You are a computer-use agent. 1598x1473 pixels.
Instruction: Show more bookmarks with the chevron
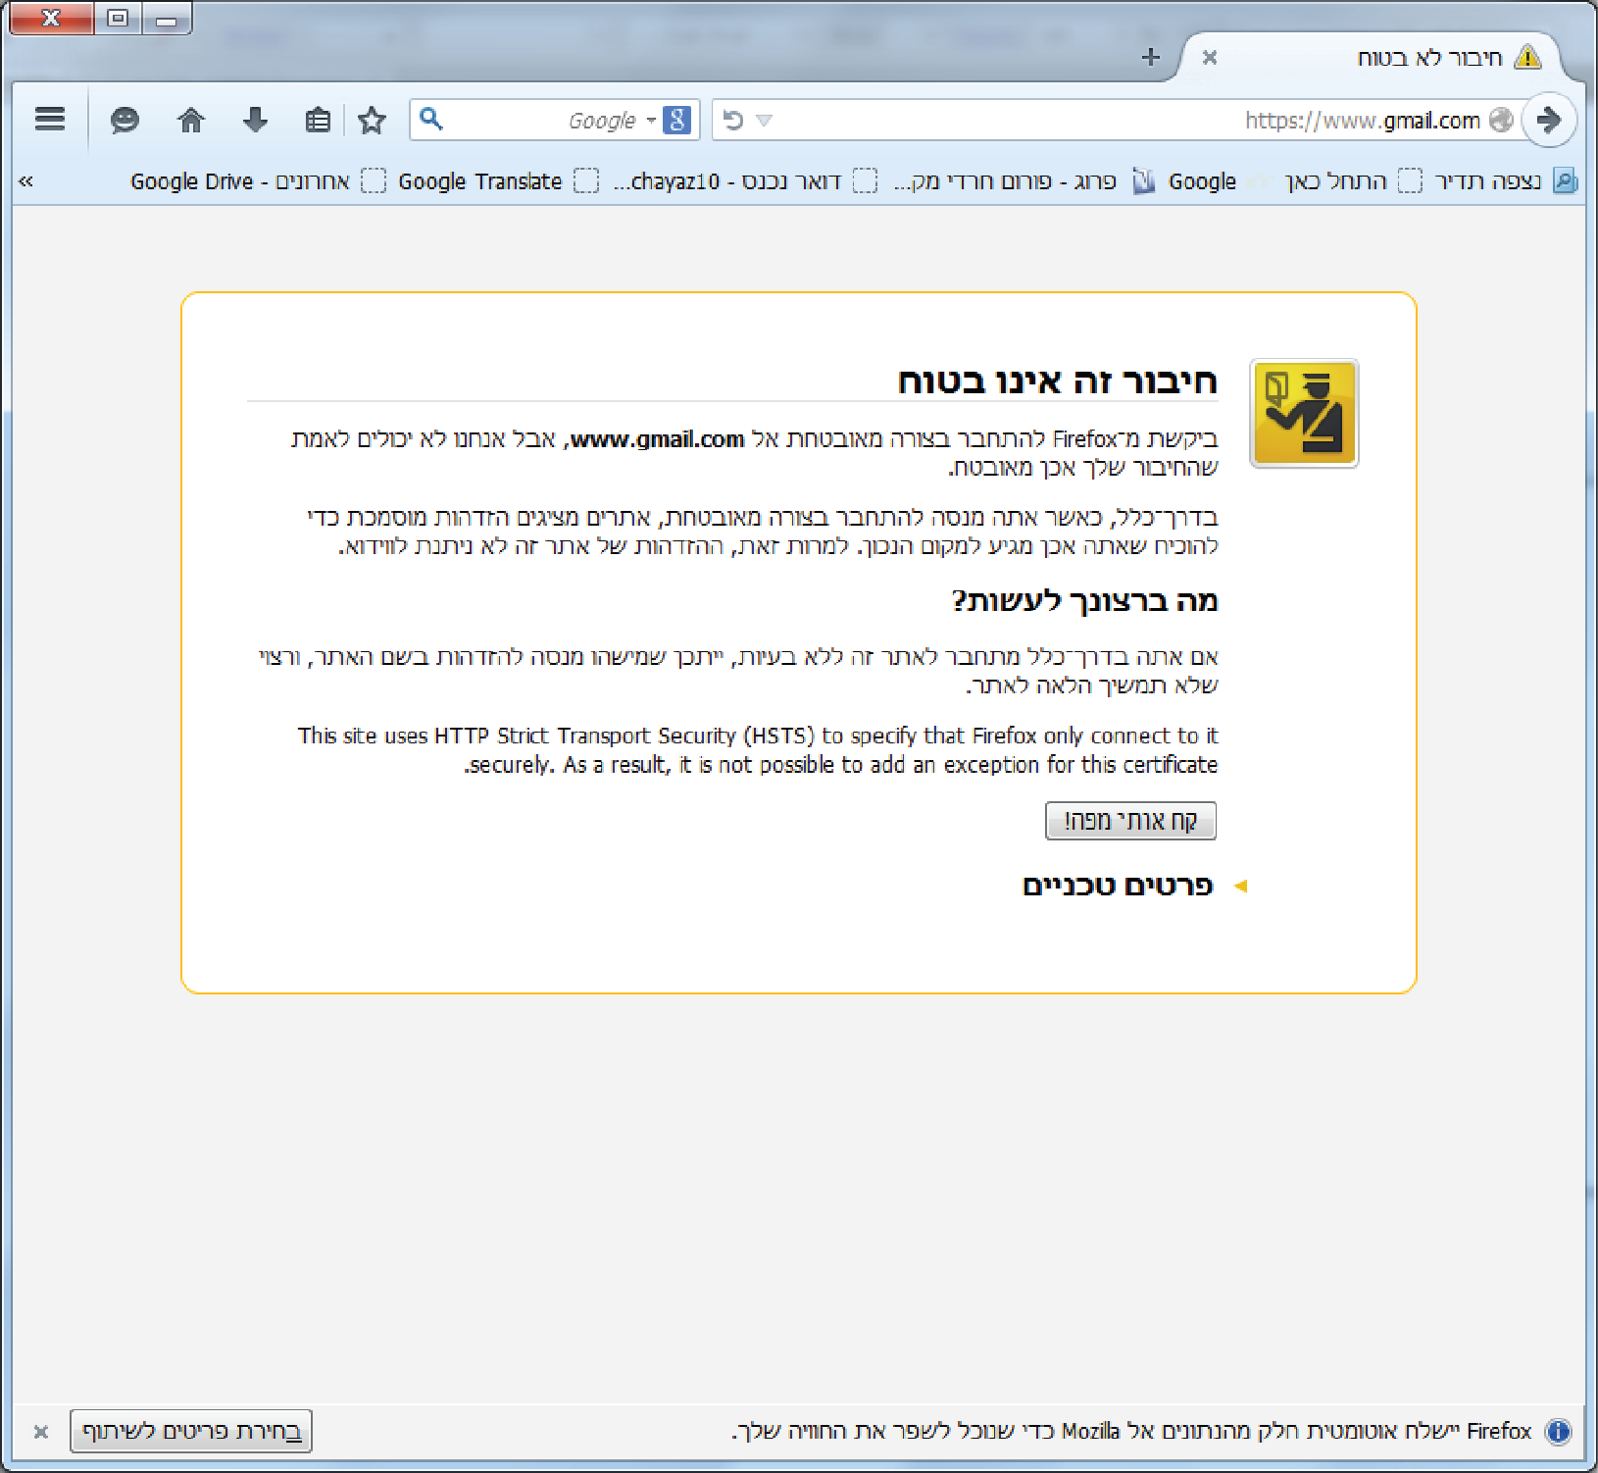tap(26, 180)
